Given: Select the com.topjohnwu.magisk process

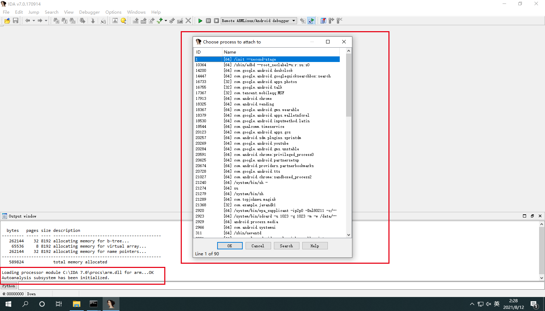Looking at the screenshot, I should (267, 199).
